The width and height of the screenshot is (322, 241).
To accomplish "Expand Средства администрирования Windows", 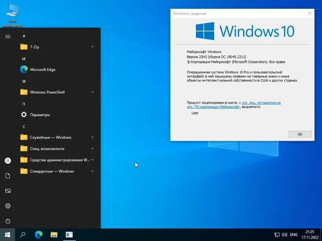I will pyautogui.click(x=92, y=160).
